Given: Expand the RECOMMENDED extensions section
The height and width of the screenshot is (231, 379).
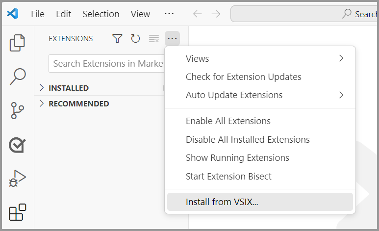Looking at the screenshot, I should [78, 103].
